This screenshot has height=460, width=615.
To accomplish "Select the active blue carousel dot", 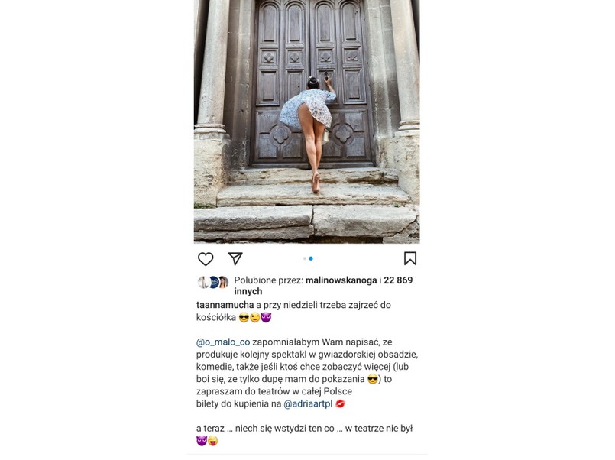I will coord(311,258).
